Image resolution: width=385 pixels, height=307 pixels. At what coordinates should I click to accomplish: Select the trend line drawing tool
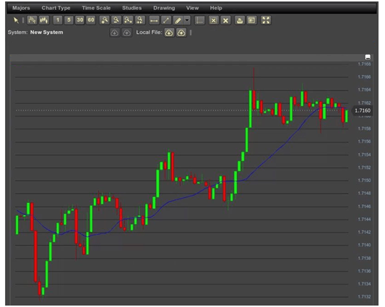point(166,20)
